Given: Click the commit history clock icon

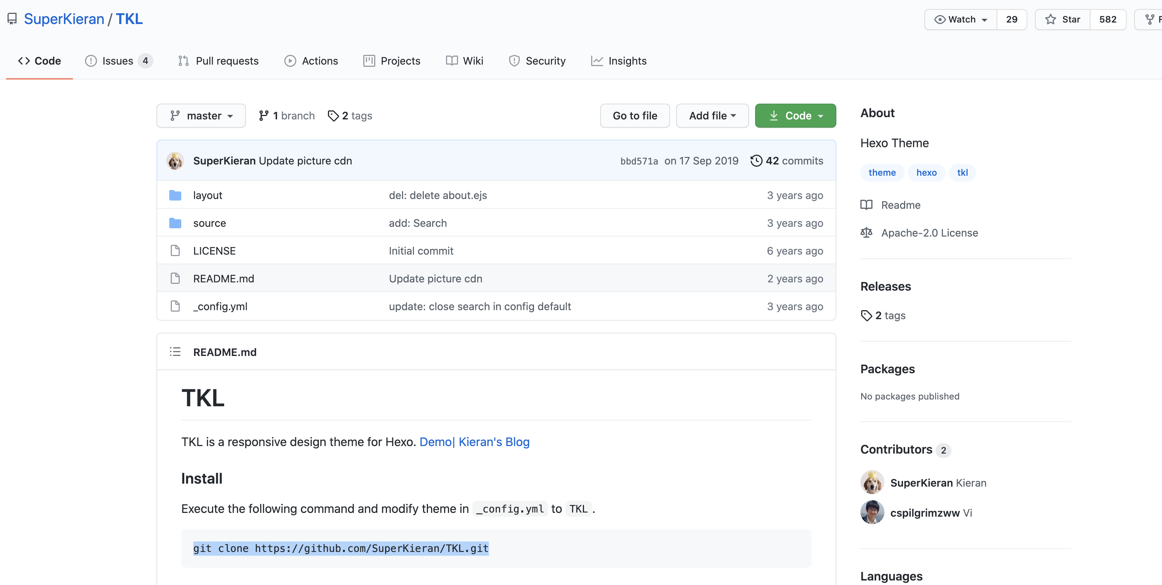Looking at the screenshot, I should coord(756,161).
